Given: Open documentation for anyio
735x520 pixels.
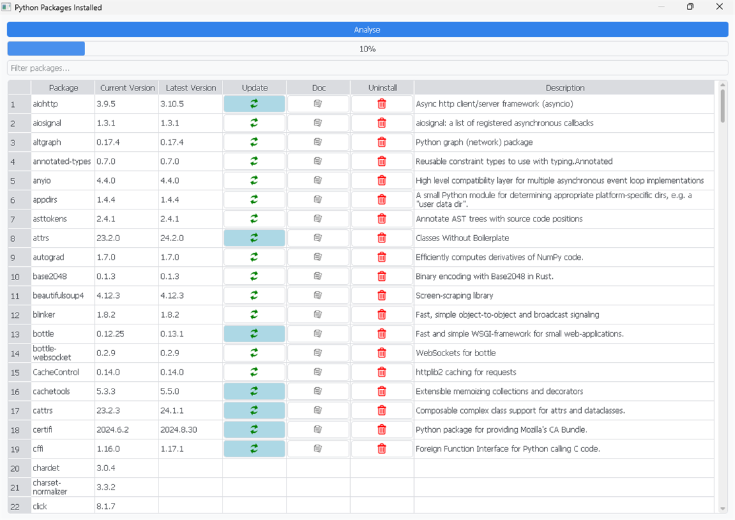Looking at the screenshot, I should click(x=318, y=180).
